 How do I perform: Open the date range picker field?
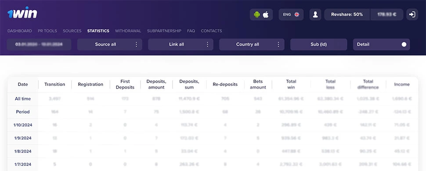point(39,45)
